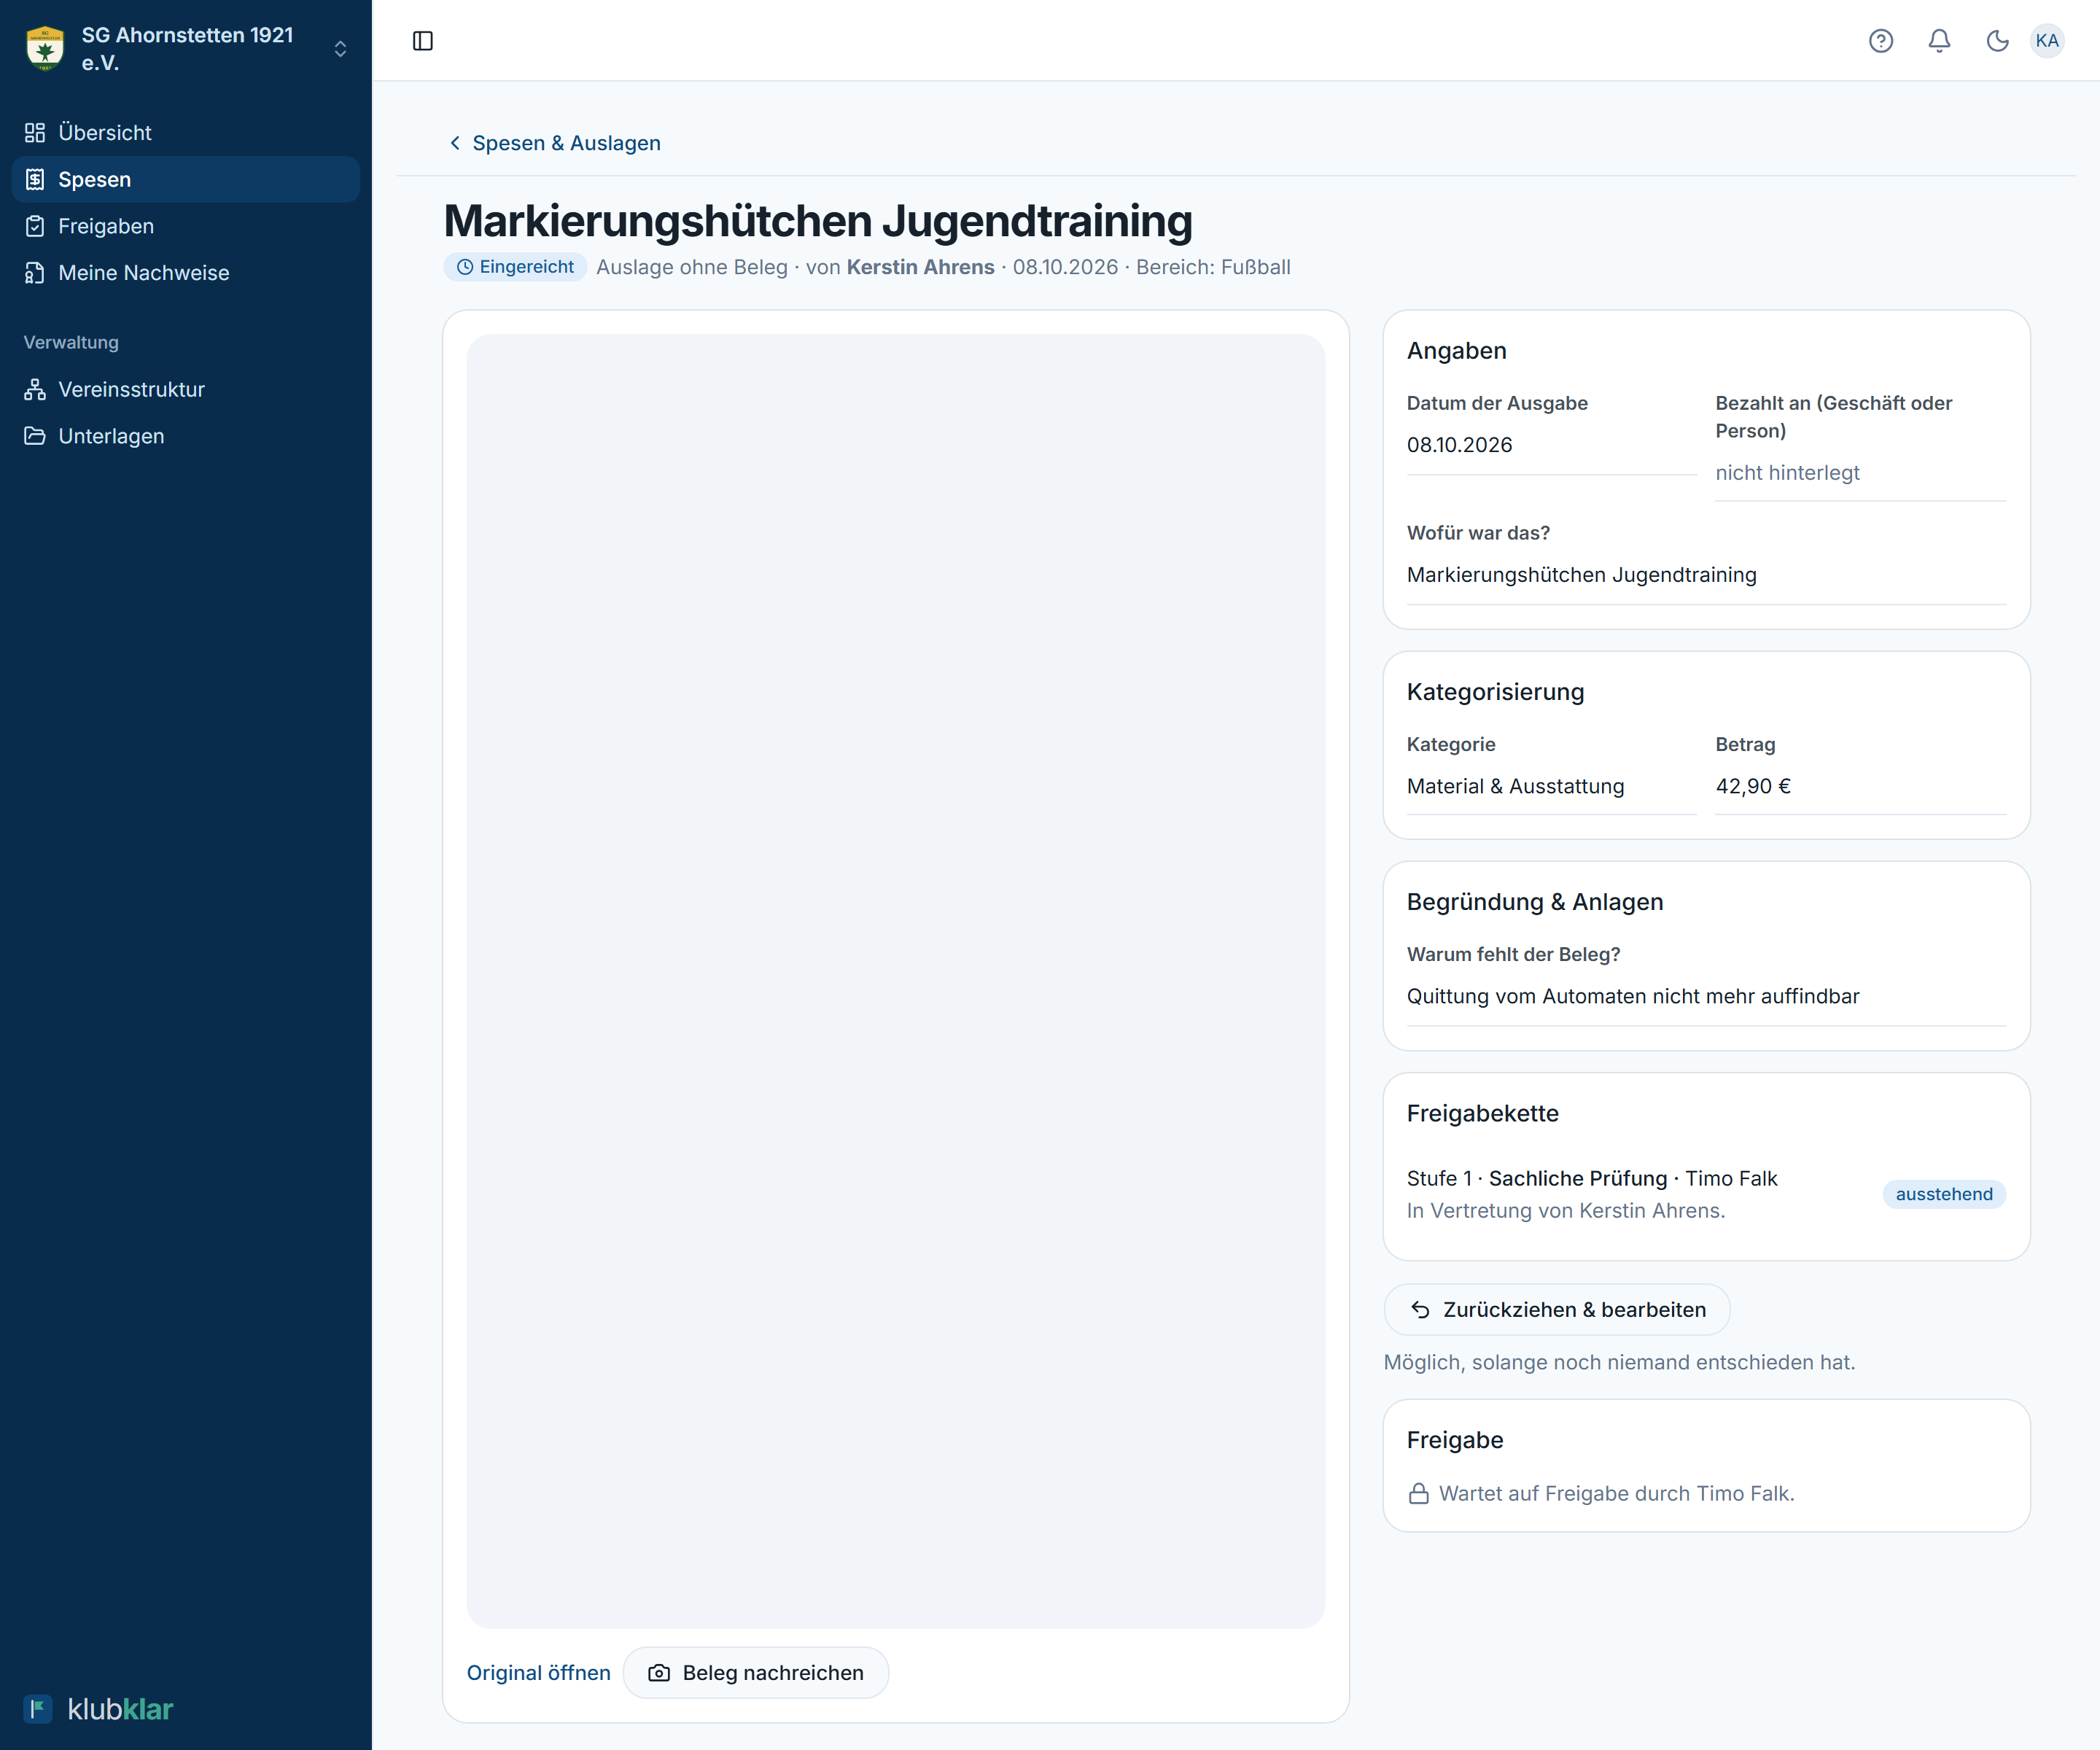The image size is (2100, 1750).
Task: Click Stufe 1 Sachliche Prüfung Timo Falk row
Action: [1592, 1178]
